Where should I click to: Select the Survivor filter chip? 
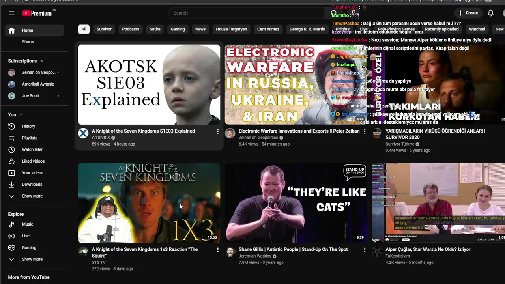[x=104, y=29]
